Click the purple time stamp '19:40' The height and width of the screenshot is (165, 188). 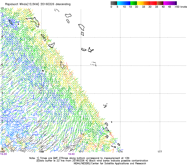71,154
